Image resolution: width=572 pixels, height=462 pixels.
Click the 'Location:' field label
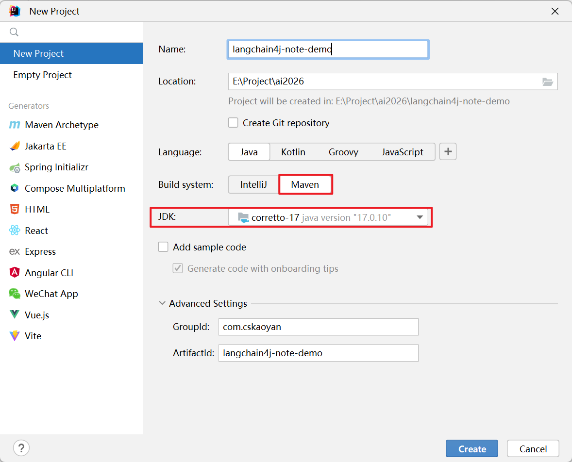click(177, 82)
